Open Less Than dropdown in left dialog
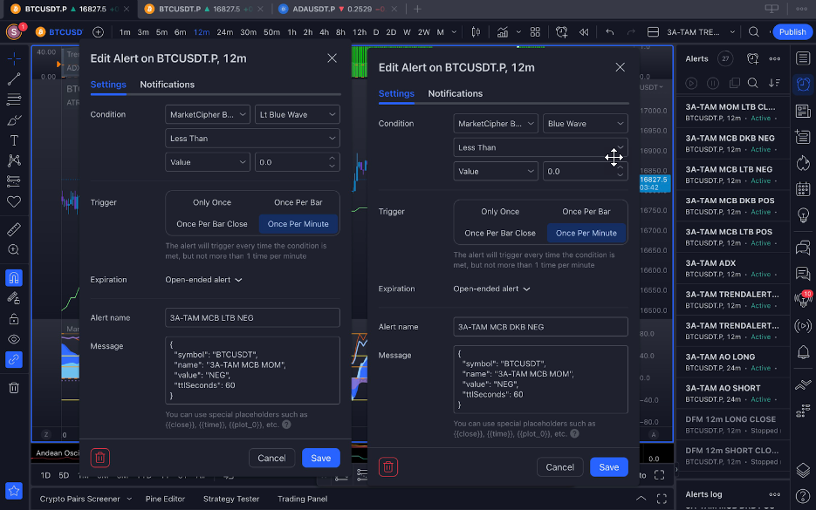The image size is (816, 510). pos(252,139)
